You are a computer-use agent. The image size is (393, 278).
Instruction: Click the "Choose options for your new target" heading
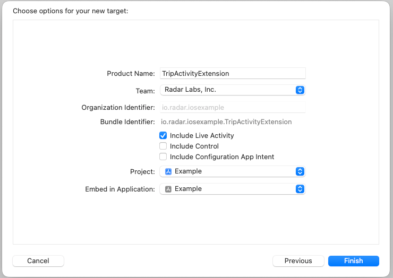[71, 11]
